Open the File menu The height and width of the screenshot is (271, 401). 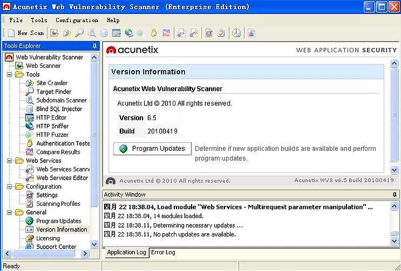click(16, 20)
